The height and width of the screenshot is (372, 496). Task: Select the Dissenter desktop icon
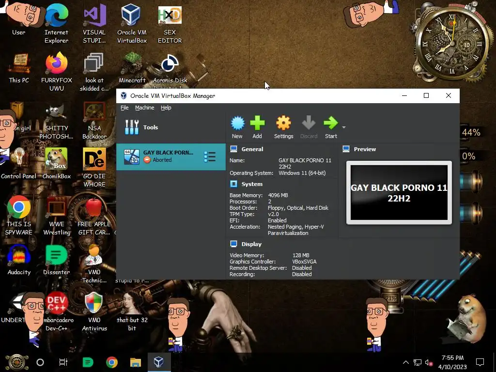click(x=57, y=260)
